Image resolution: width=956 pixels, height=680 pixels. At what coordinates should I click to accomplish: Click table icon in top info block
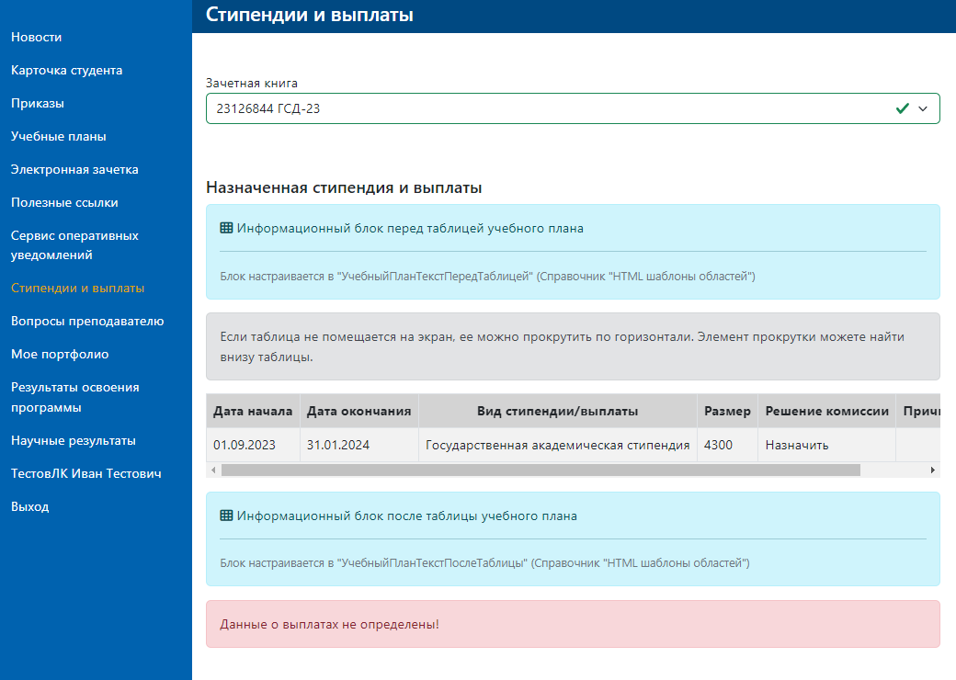pos(226,229)
